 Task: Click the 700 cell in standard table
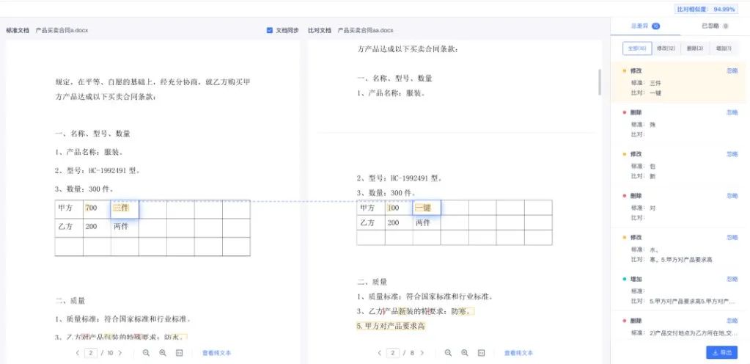click(97, 209)
